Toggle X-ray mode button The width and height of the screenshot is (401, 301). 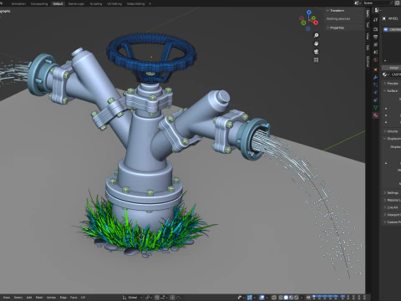coord(274,298)
